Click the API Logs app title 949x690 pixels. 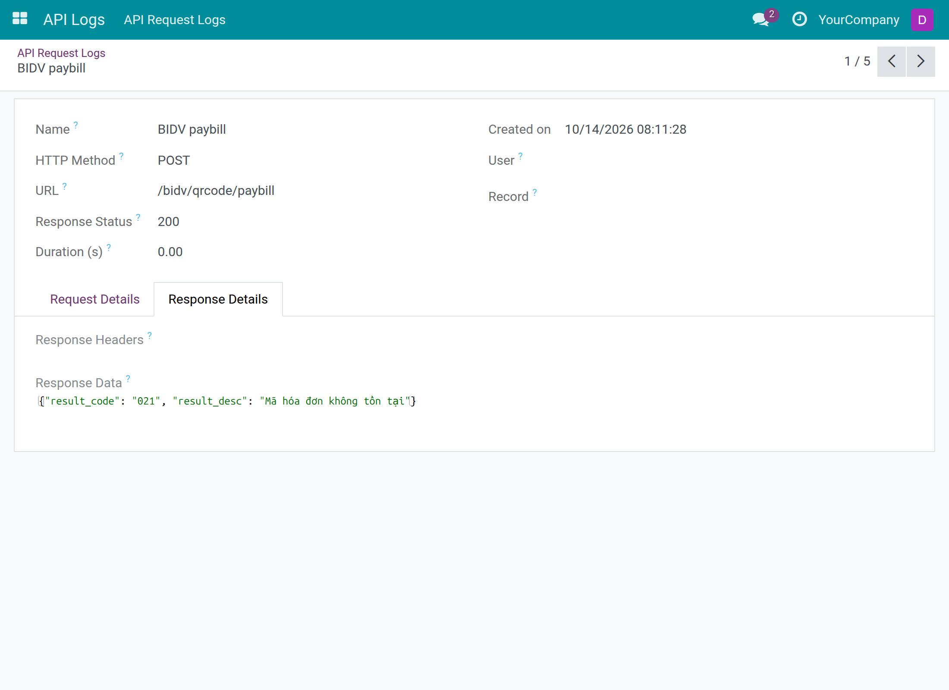(74, 20)
